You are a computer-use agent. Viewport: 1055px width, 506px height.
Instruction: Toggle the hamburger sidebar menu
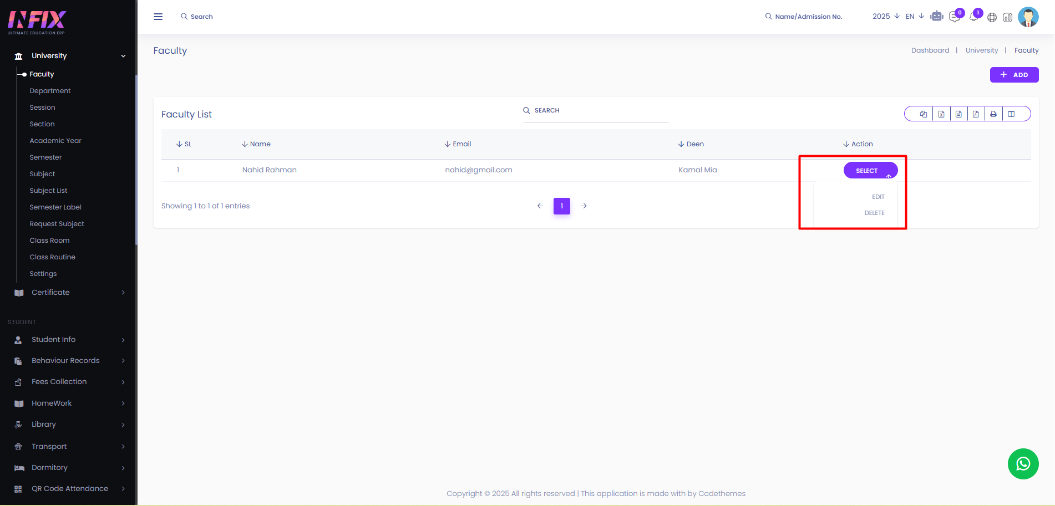(x=158, y=17)
